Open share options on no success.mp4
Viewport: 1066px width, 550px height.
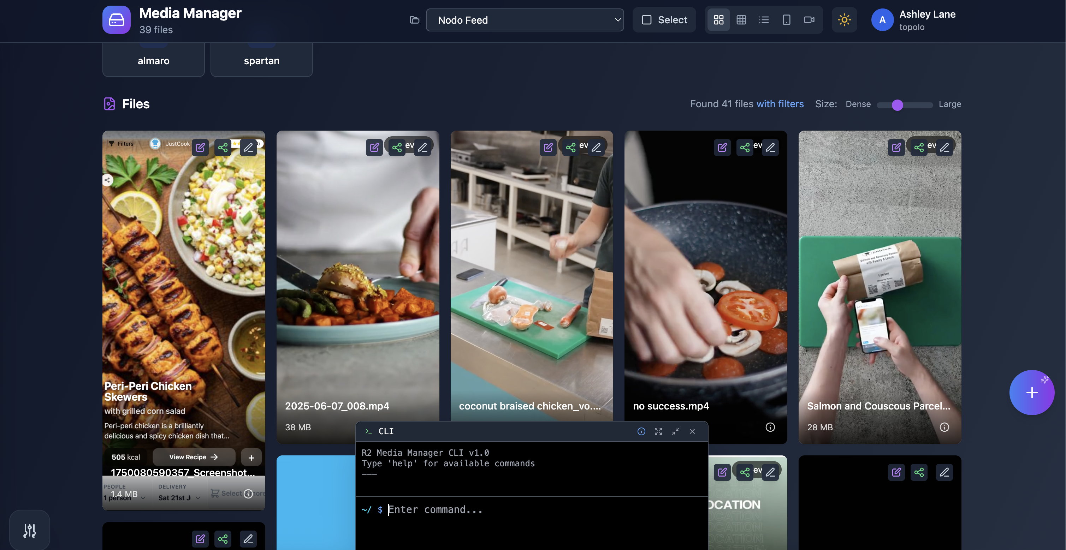tap(745, 147)
